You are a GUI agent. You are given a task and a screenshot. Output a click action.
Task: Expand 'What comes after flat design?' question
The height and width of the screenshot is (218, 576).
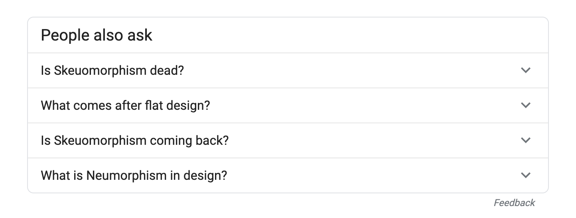pos(288,105)
